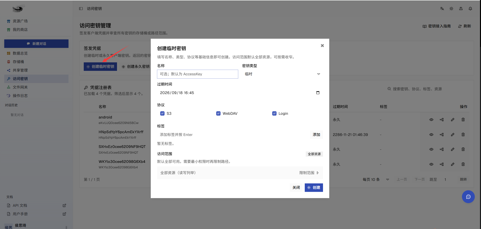Open scope icon for WKYlo30cee62098G6Xb4 key
Viewport: 481px width, 229px height.
tap(442, 164)
